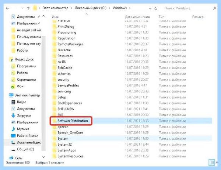Select the SystemApps folder
The height and width of the screenshot is (170, 221).
click(x=67, y=150)
